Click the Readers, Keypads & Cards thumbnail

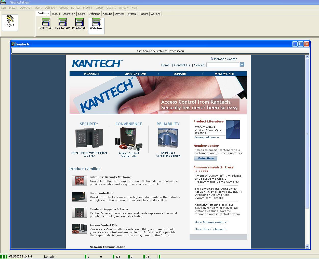[x=79, y=213]
